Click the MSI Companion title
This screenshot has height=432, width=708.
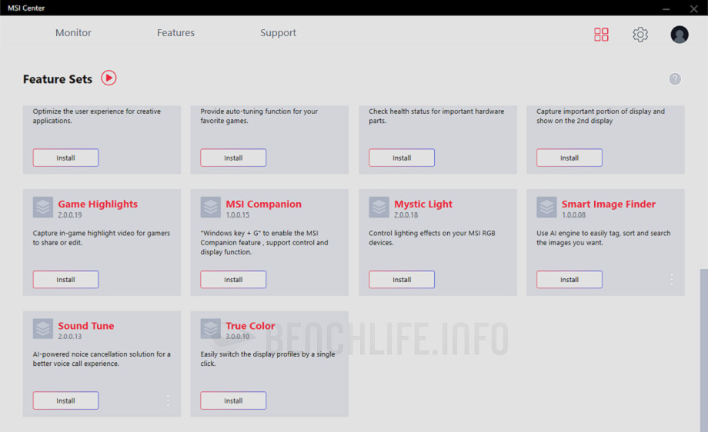click(263, 204)
